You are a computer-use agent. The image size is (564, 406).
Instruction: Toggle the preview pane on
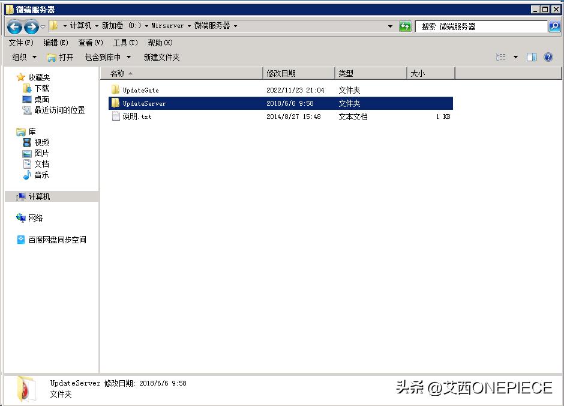tap(530, 56)
